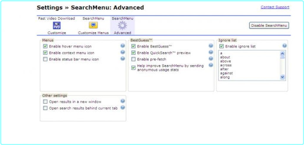Toggle Enable QuickSearch preview checkbox

pos(133,53)
